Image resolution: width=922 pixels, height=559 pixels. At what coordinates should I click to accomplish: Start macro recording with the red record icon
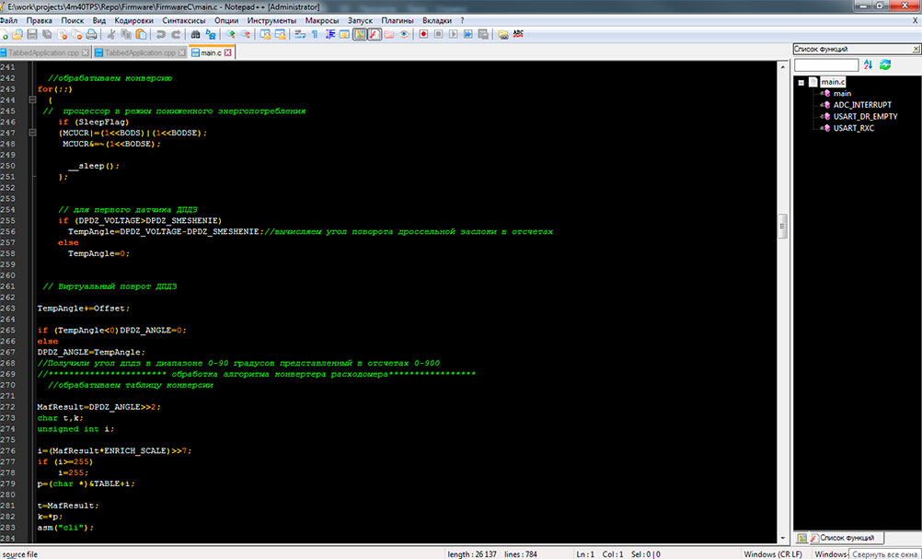pyautogui.click(x=423, y=34)
